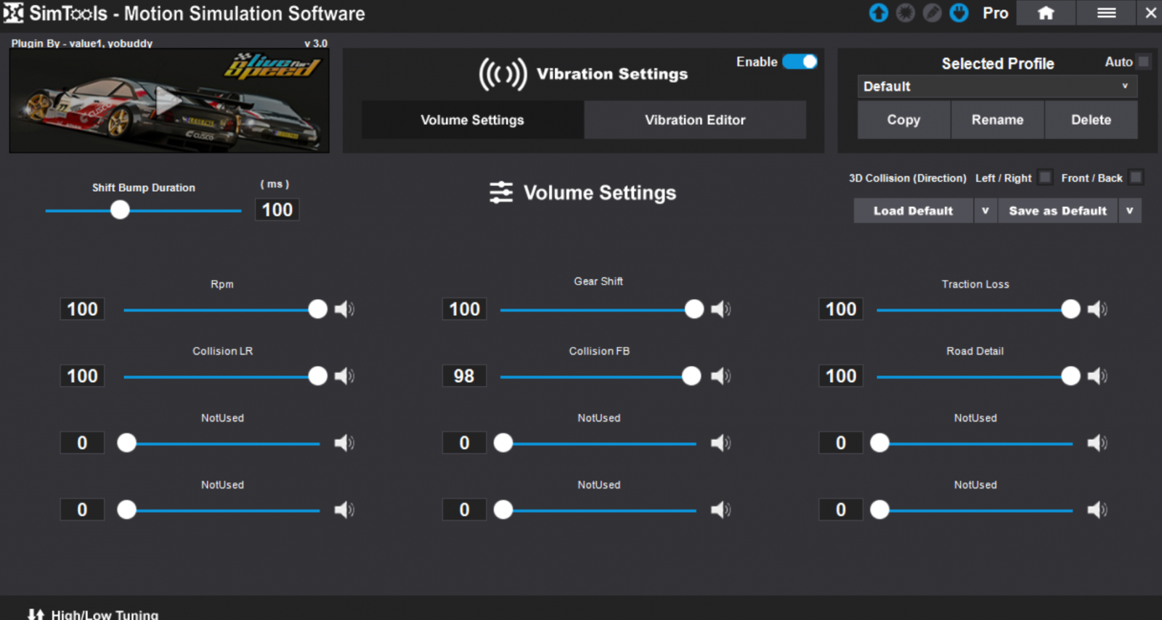
Task: Open the Selected Profile dropdown
Action: click(996, 86)
